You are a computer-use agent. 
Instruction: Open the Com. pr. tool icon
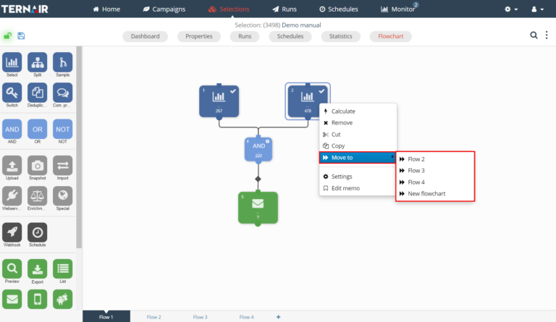63,93
